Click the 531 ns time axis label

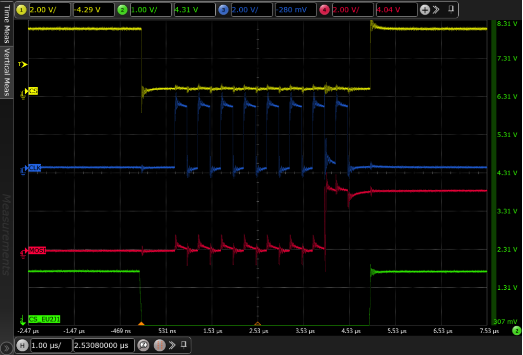click(167, 331)
